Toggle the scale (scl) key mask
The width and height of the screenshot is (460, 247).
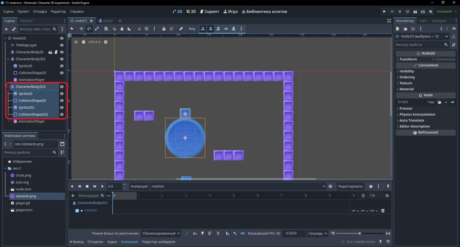click(x=218, y=29)
